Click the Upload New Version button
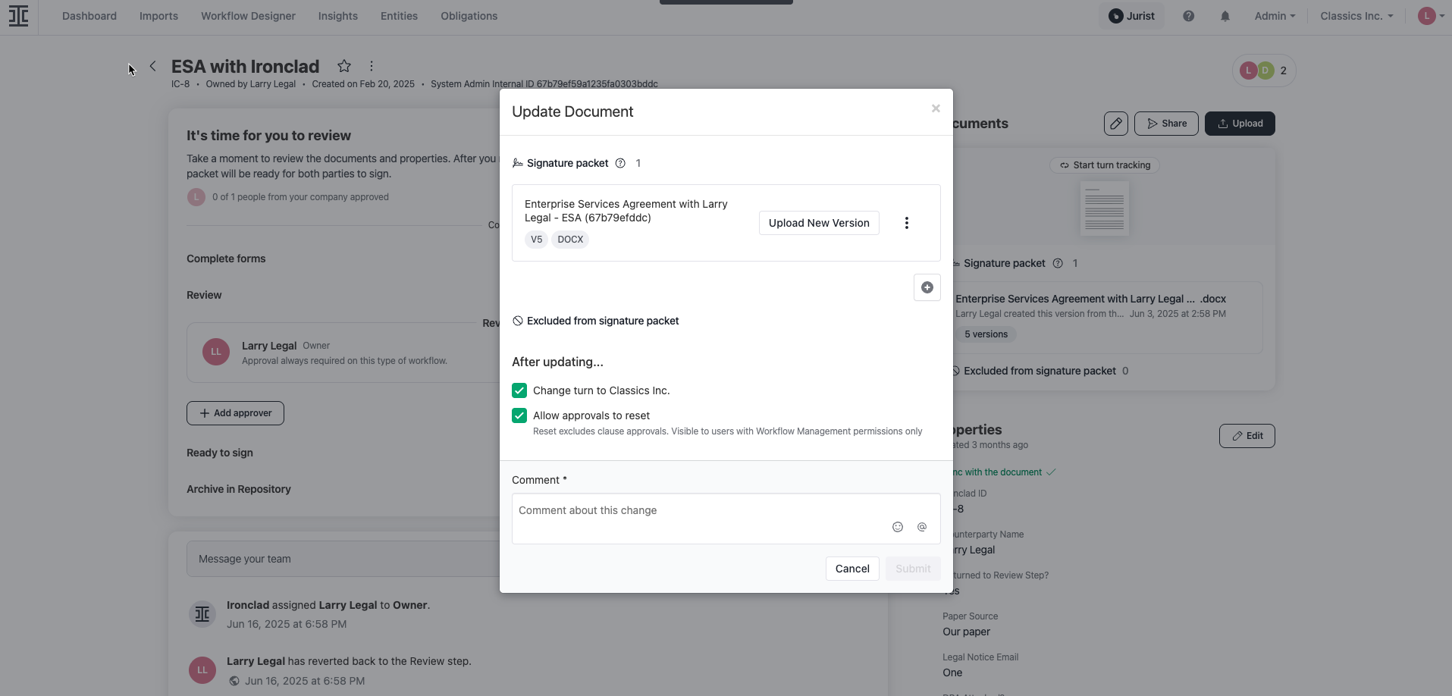 pos(819,222)
